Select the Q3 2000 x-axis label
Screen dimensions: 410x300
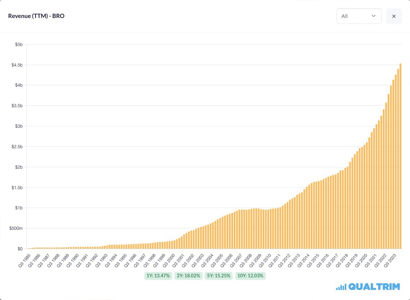pyautogui.click(x=168, y=260)
